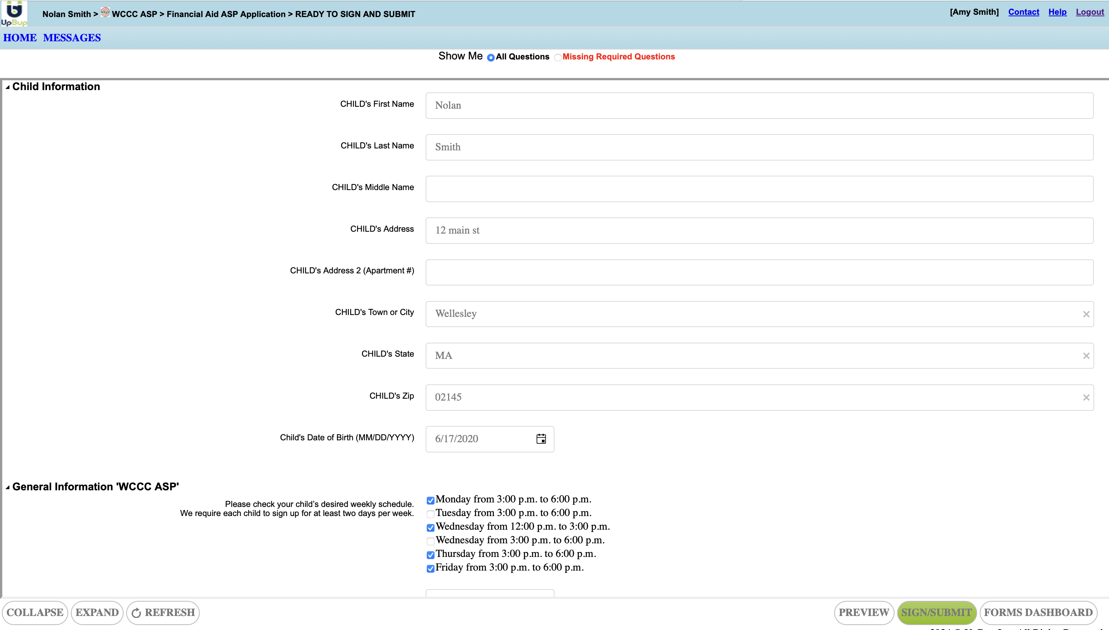The image size is (1109, 630).
Task: Uncheck Monday 3:00 to 6:00 p.m.
Action: [x=431, y=500]
